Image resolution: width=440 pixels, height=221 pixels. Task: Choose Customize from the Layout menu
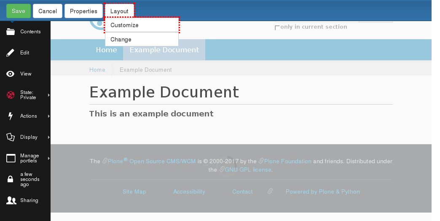point(142,25)
